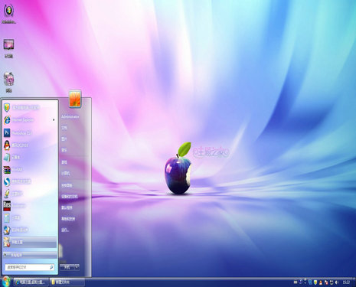Expand the Internet Explorer submenu arrow

coord(54,119)
